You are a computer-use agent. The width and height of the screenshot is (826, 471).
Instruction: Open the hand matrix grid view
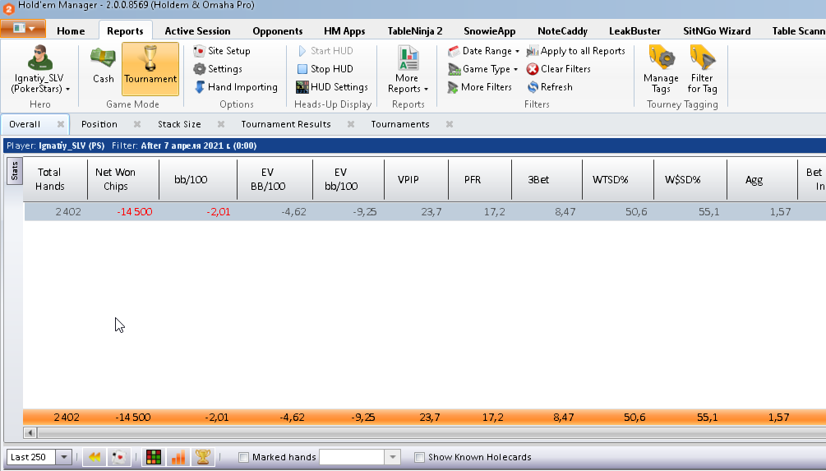pyautogui.click(x=154, y=457)
